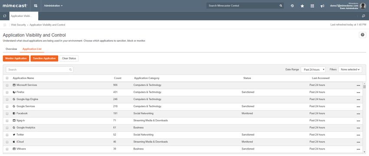The height and width of the screenshot is (156, 369).
Task: Sort by Count column header
Action: coord(118,78)
